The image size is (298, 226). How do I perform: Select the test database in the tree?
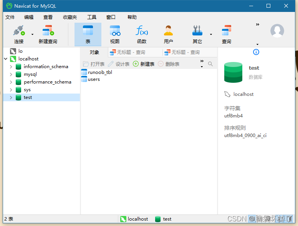pyautogui.click(x=28, y=97)
